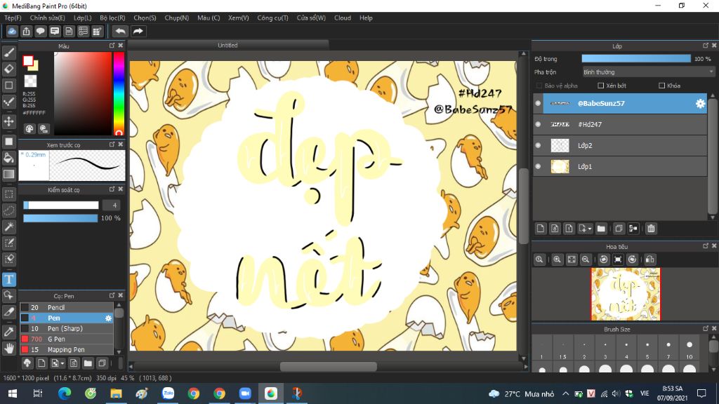This screenshot has width=719, height=404.
Task: Select the Pen (Sharp) brush
Action: (x=67, y=328)
